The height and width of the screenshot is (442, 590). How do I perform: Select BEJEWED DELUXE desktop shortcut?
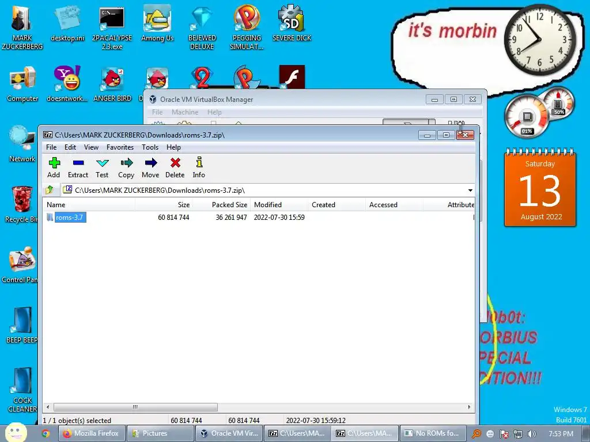(202, 27)
